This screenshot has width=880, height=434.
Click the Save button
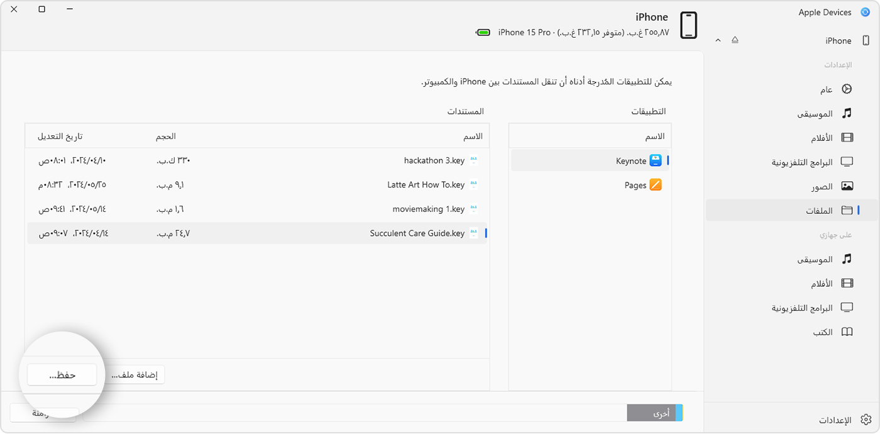pyautogui.click(x=61, y=374)
